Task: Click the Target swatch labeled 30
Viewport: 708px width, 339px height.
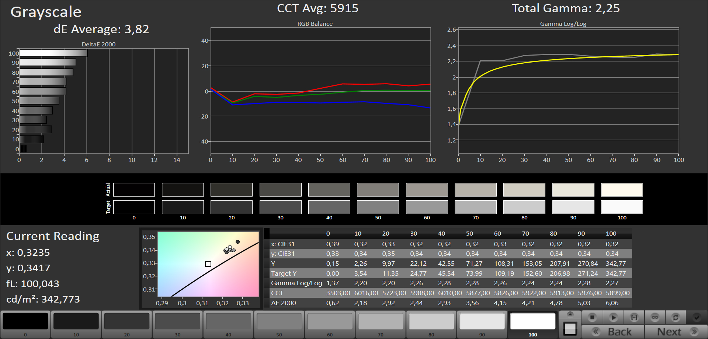Action: tap(280, 207)
